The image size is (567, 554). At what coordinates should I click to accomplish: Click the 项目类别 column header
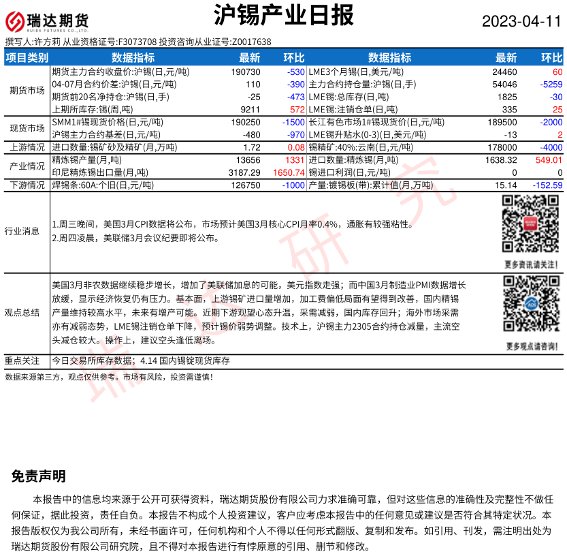pos(27,58)
